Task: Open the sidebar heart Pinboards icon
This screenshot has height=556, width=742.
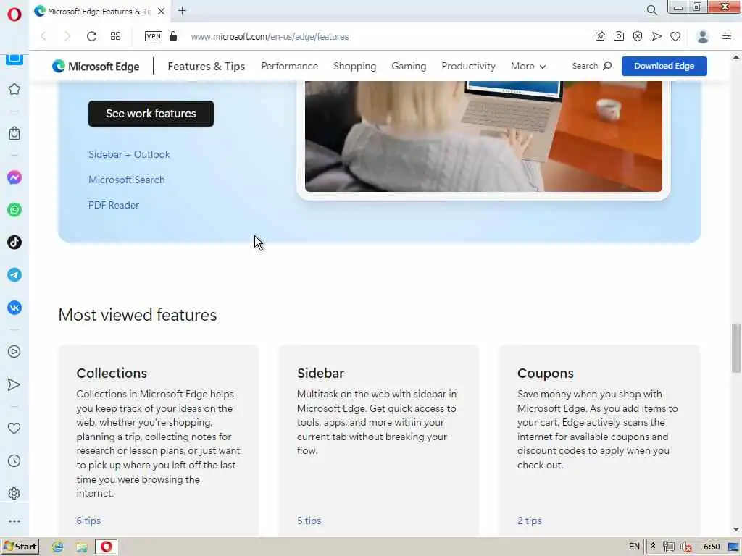Action: coord(14,428)
